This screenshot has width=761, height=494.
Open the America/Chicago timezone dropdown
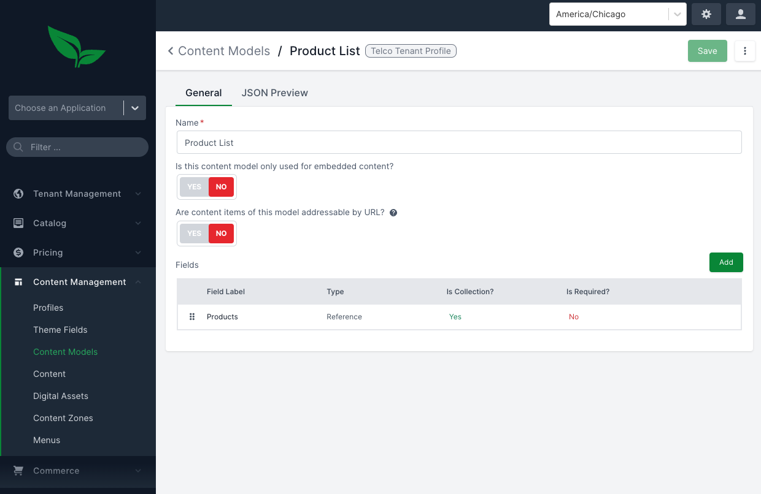tap(617, 14)
